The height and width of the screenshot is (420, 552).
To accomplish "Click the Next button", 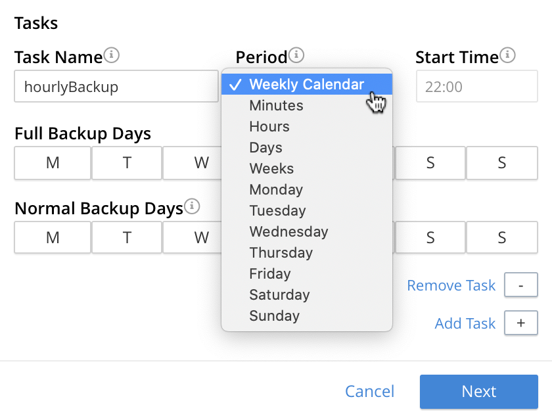I will pos(478,392).
